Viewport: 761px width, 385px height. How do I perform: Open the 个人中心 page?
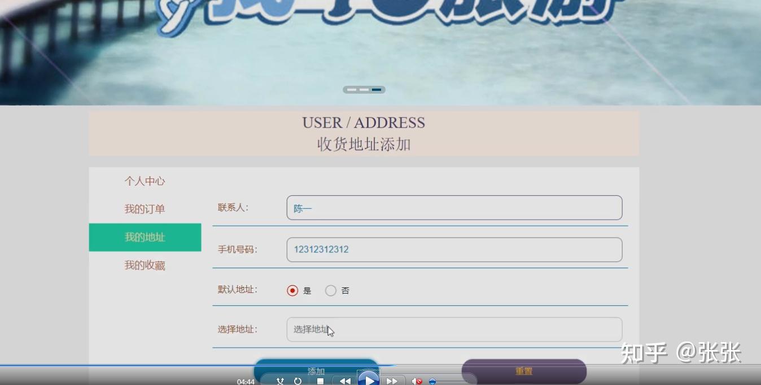(x=144, y=181)
